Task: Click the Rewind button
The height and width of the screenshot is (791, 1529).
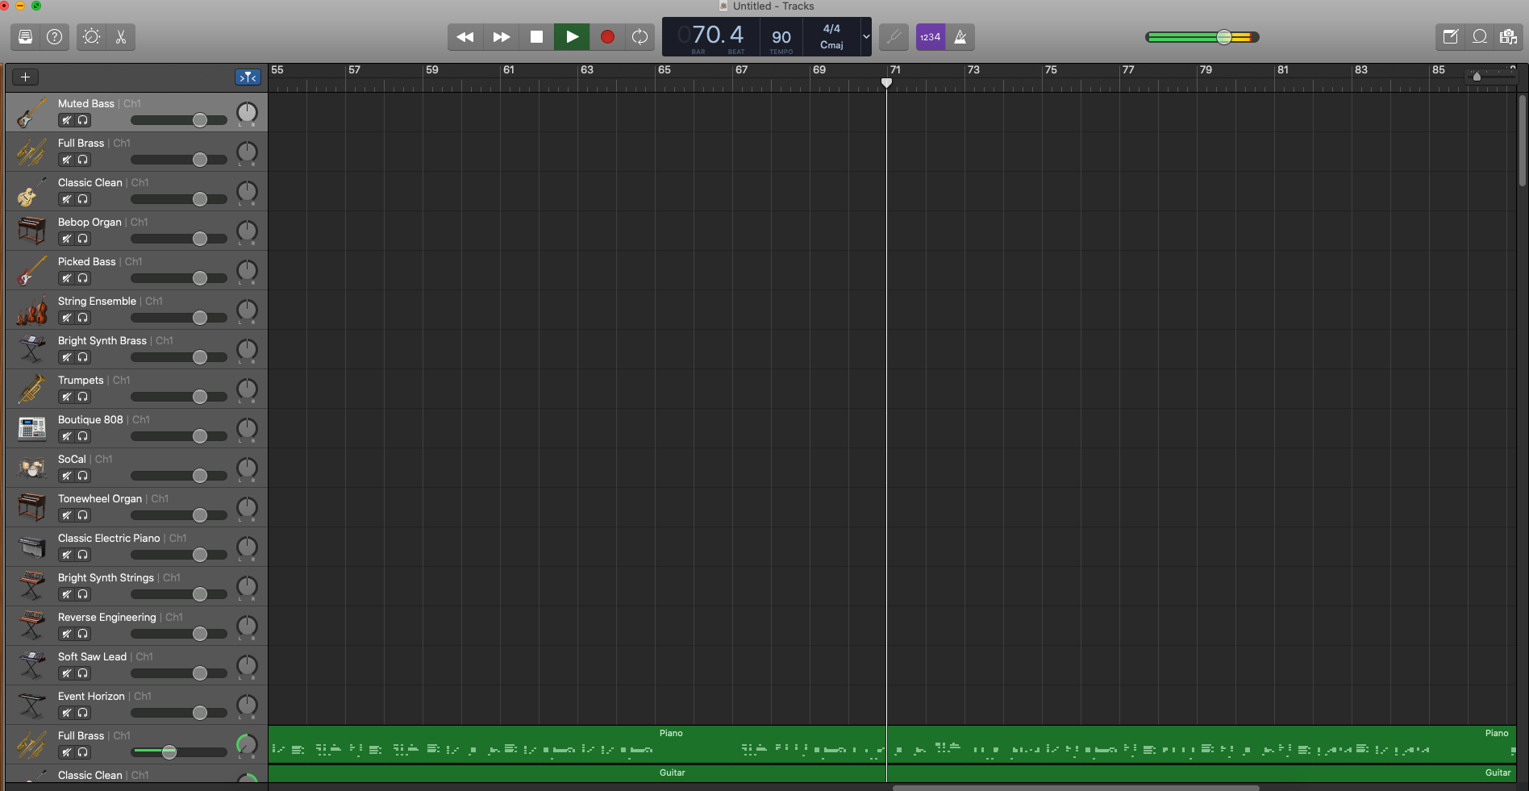Action: pos(465,37)
